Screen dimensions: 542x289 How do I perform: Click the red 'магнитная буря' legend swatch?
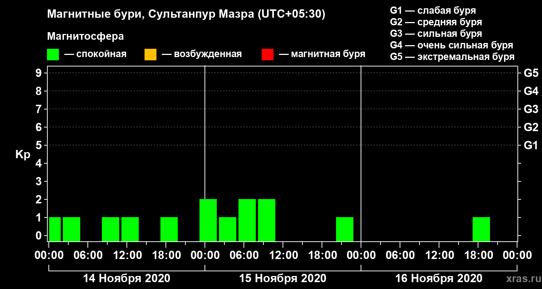[x=267, y=55]
